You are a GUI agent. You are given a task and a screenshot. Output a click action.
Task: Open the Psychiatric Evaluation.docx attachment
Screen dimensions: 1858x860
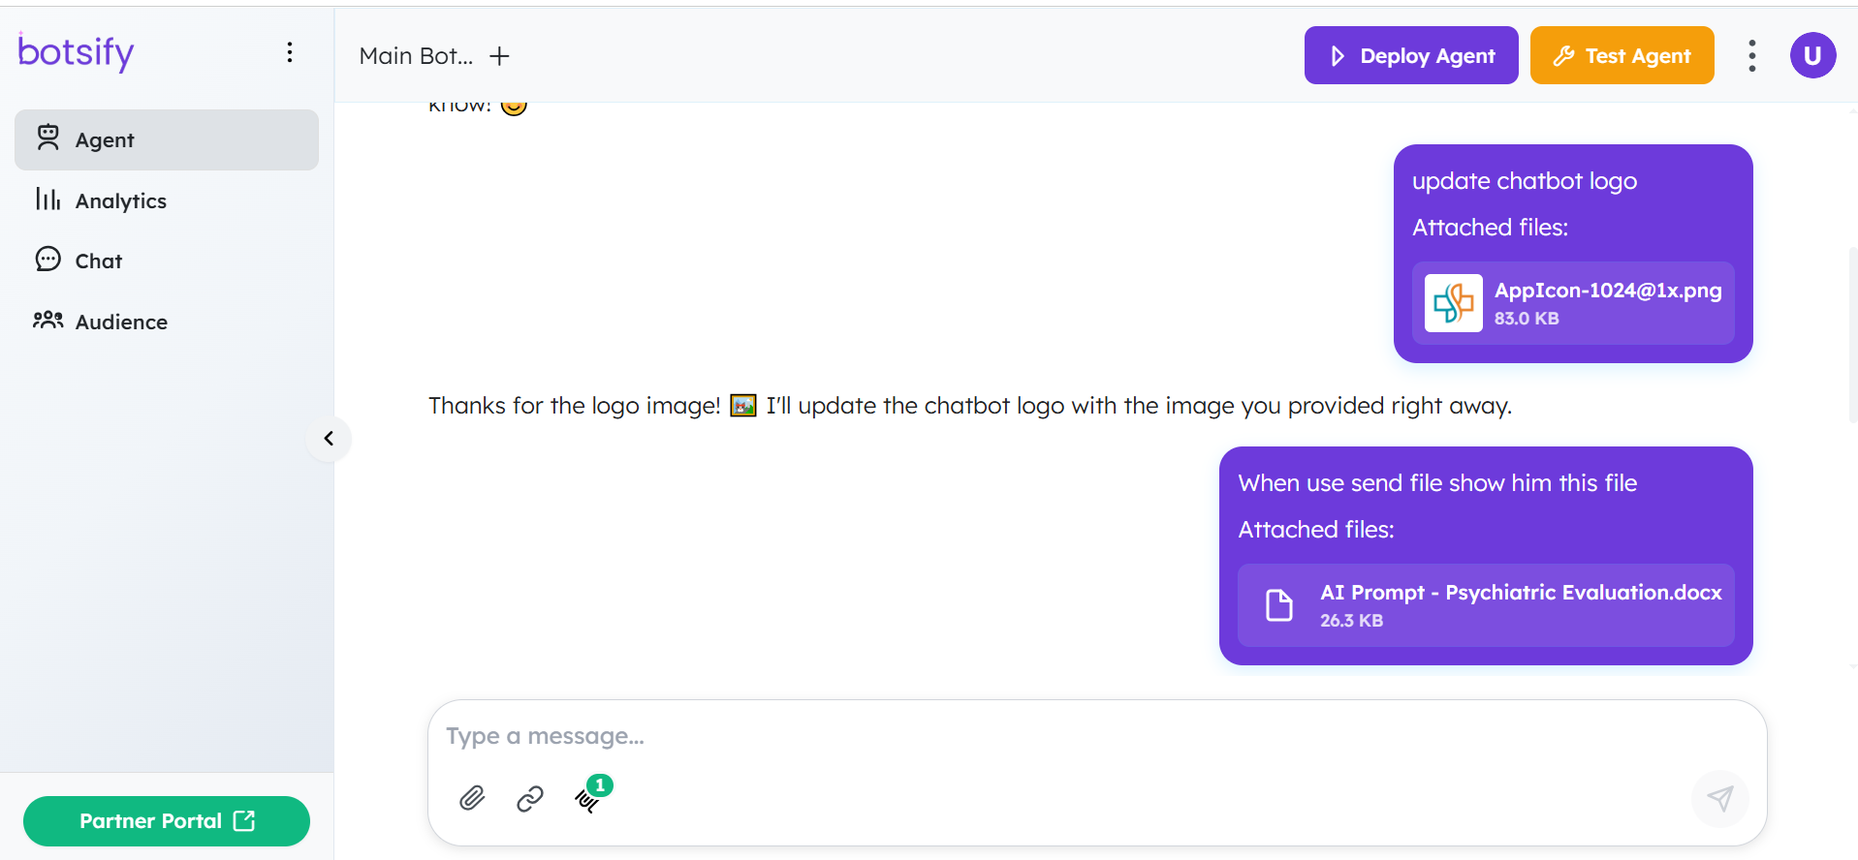point(1486,605)
